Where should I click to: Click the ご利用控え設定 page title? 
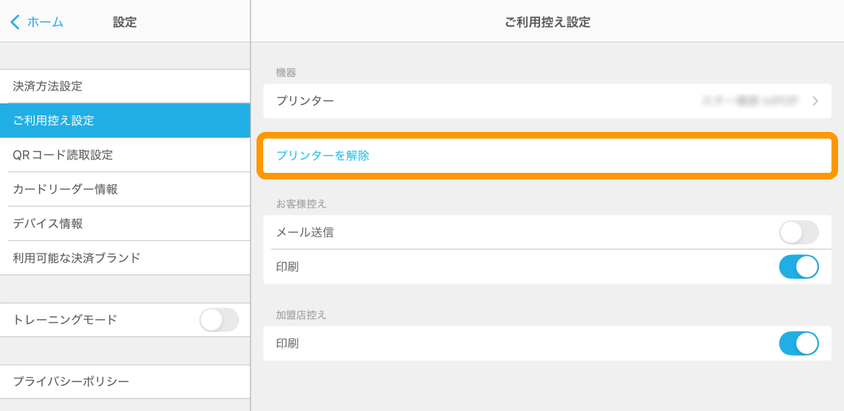click(547, 22)
